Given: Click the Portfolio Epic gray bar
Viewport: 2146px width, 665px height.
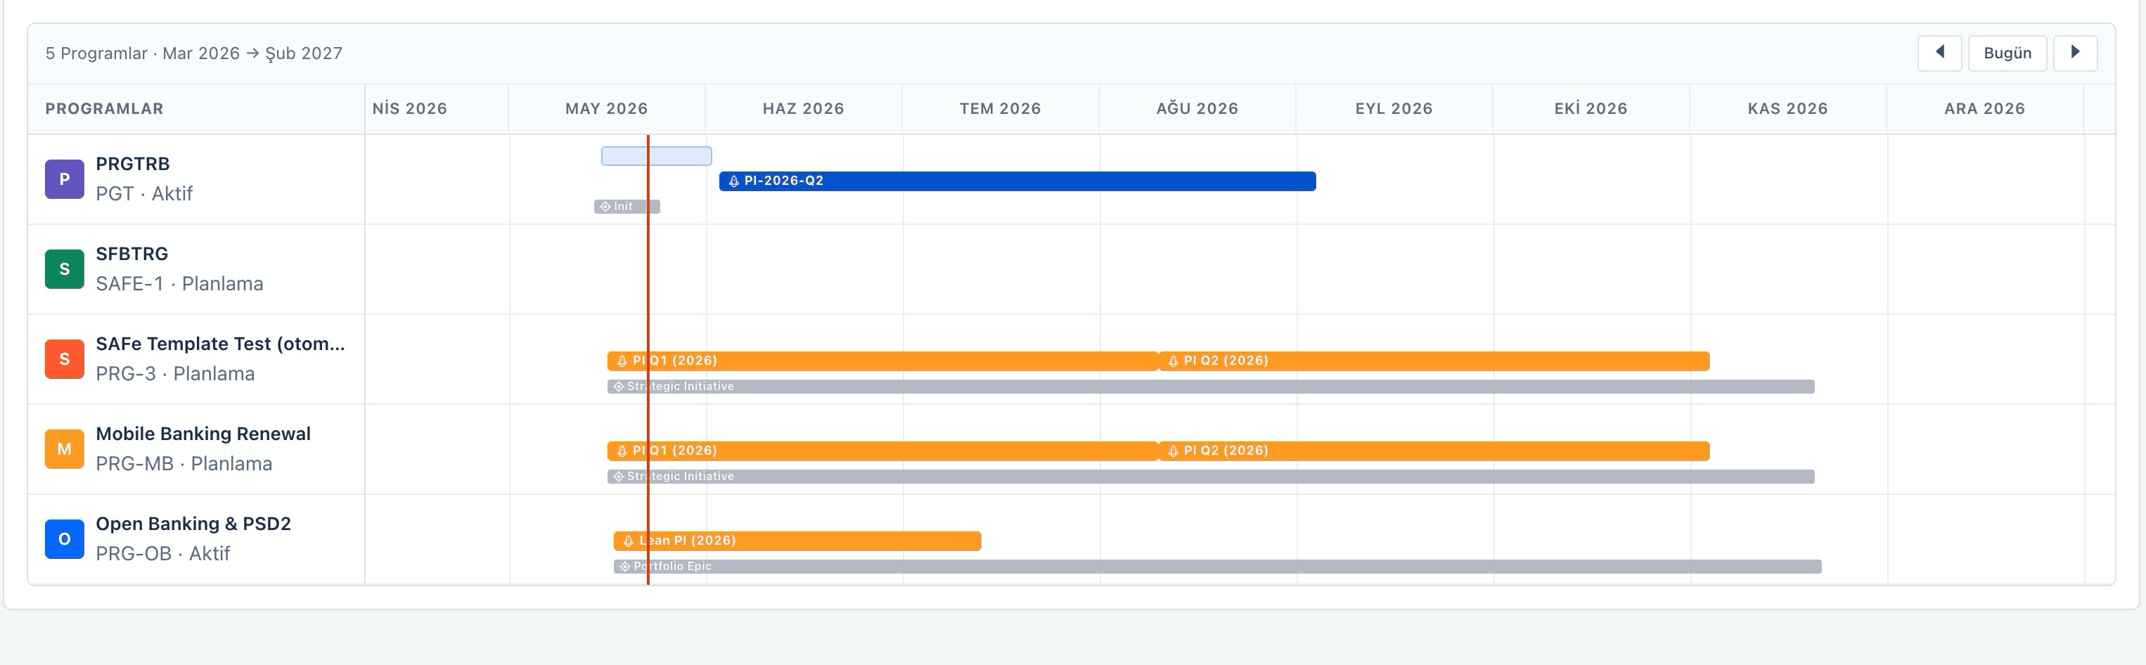Looking at the screenshot, I should (1217, 567).
